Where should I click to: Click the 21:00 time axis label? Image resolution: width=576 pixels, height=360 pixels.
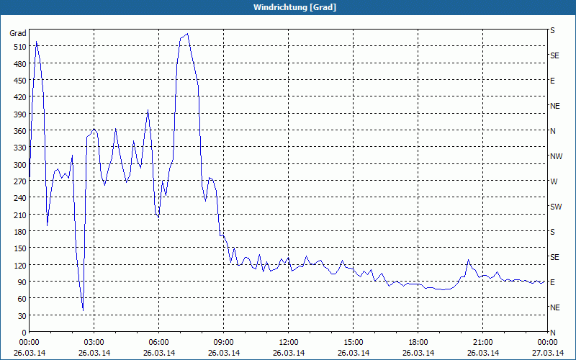coord(482,343)
